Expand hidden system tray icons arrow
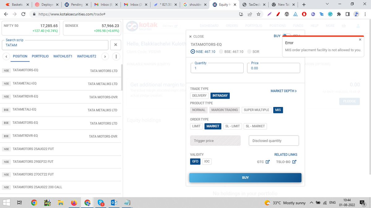Viewport: 371px width, 208px height. click(x=311, y=203)
